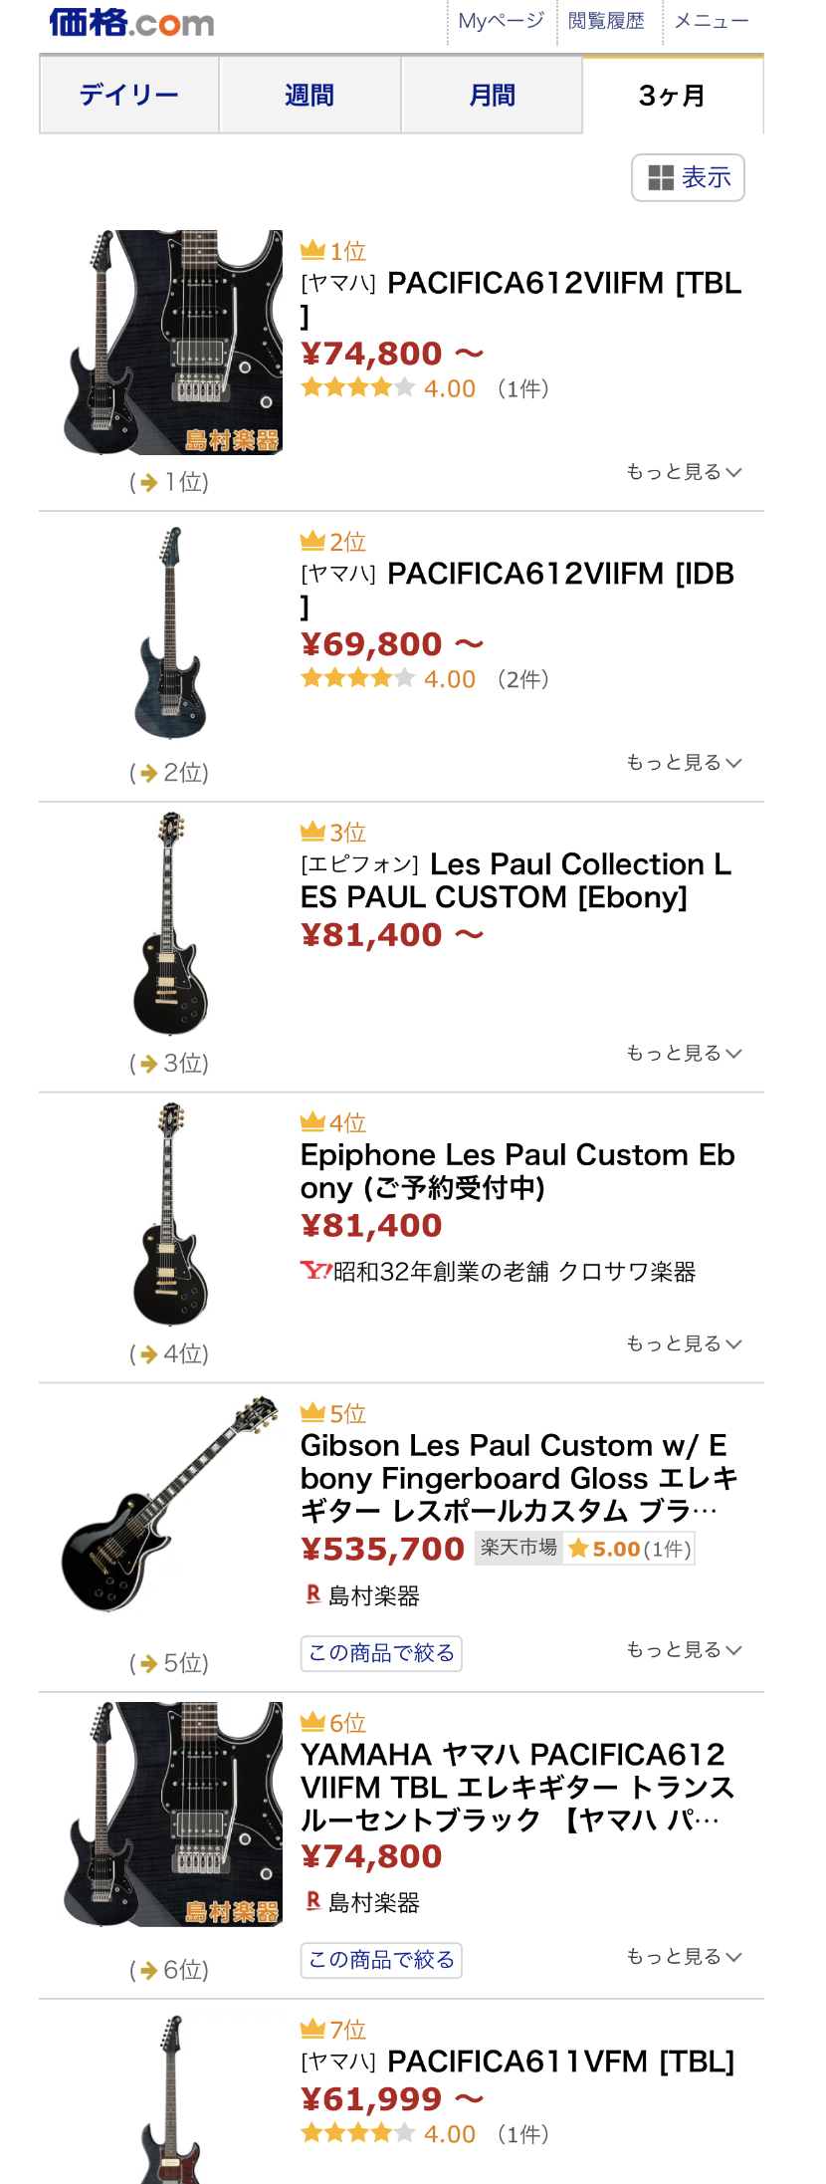Viewport: 826px width, 2184px height.
Task: Switch to the 週間 ranking tab
Action: coord(310,96)
